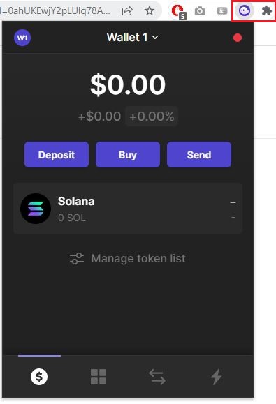Click the Buy button
The width and height of the screenshot is (276, 404).
(128, 155)
